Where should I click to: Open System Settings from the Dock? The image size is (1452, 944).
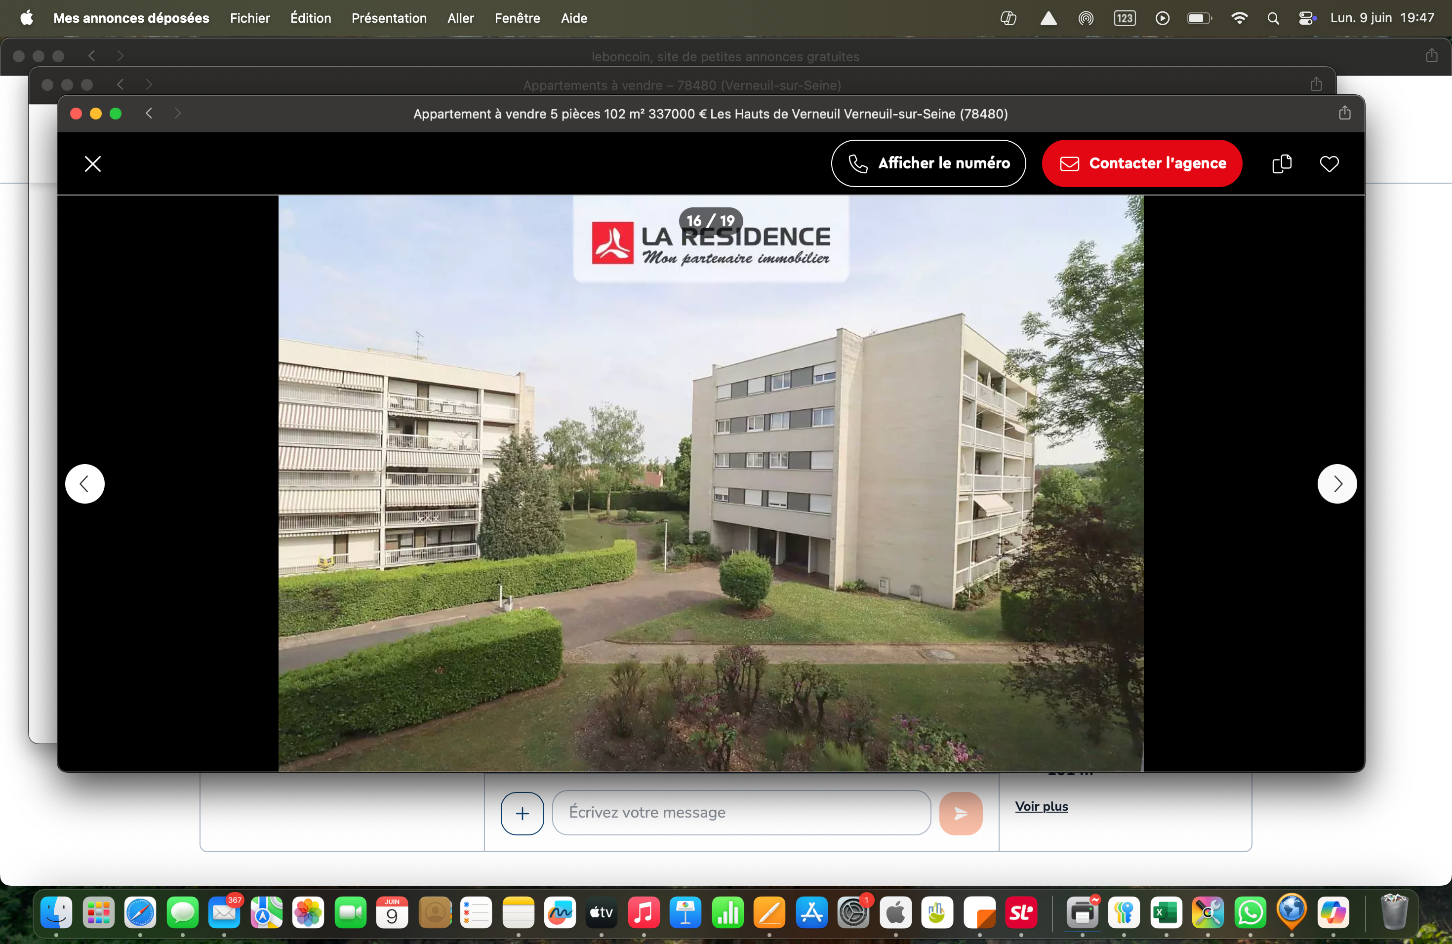tap(853, 912)
